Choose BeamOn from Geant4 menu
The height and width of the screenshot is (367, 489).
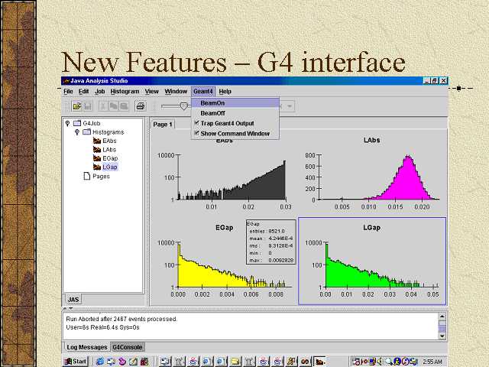click(x=212, y=102)
